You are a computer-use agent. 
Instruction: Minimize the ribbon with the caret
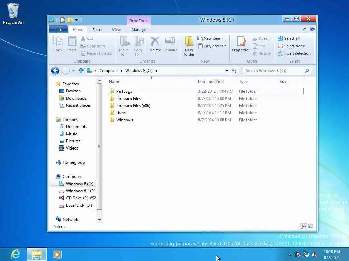(x=305, y=29)
